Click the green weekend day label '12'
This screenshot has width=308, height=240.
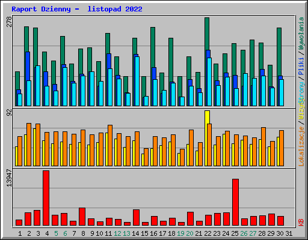coord(117,233)
